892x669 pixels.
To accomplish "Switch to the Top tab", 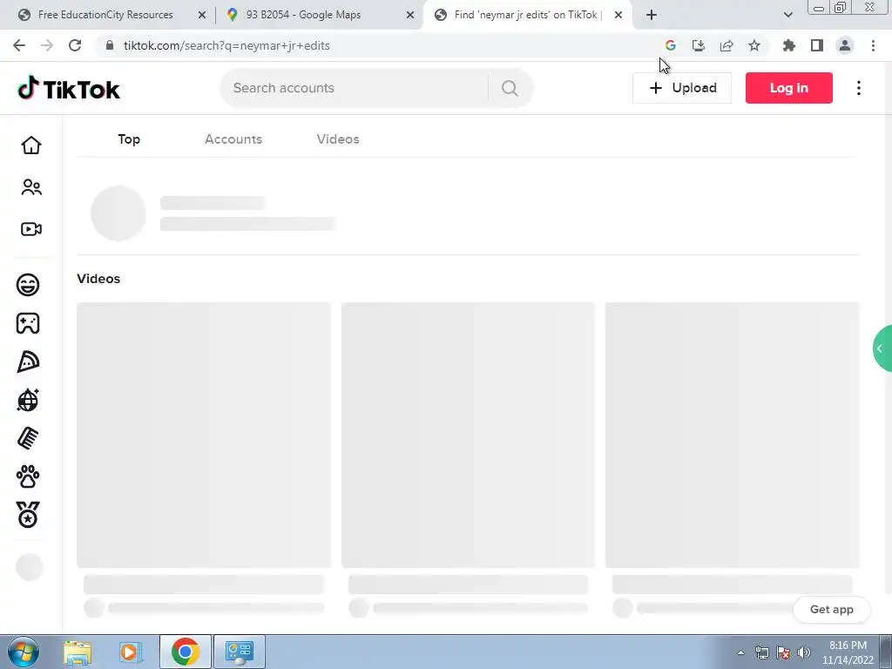I will tap(129, 139).
